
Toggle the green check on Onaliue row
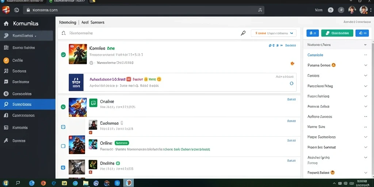pyautogui.click(x=63, y=107)
